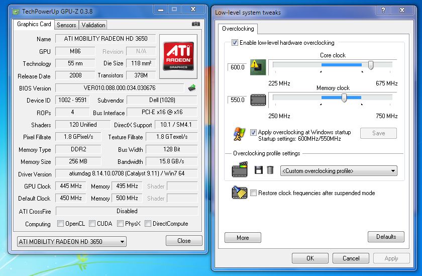Screen dimensions: 422x276
Task: Switch to the Graphics Card tab
Action: pos(34,24)
